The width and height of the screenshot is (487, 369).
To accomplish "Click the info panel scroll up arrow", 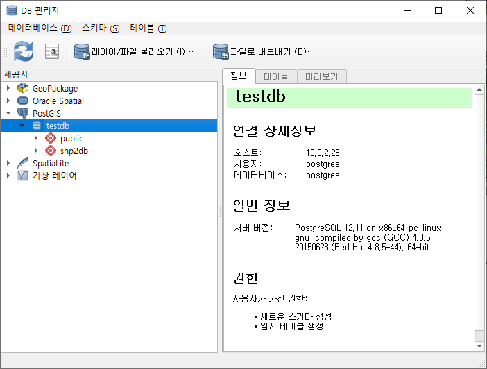I will (x=479, y=89).
